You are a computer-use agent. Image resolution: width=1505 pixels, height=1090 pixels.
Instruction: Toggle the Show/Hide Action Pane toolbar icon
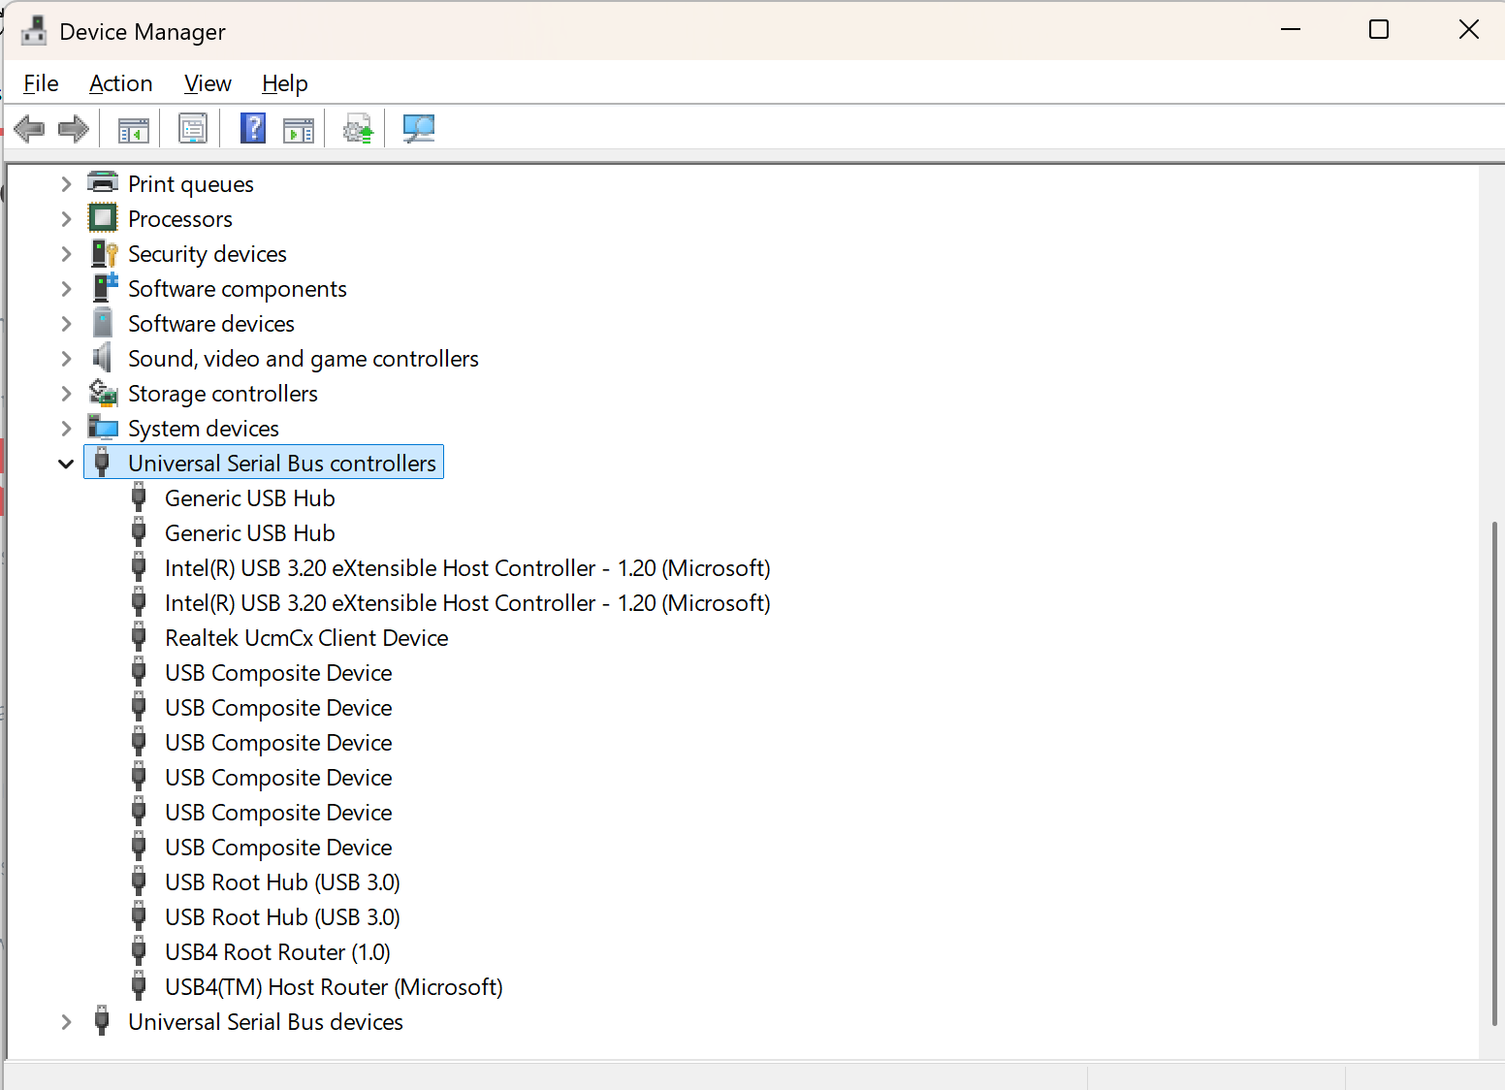coord(299,129)
